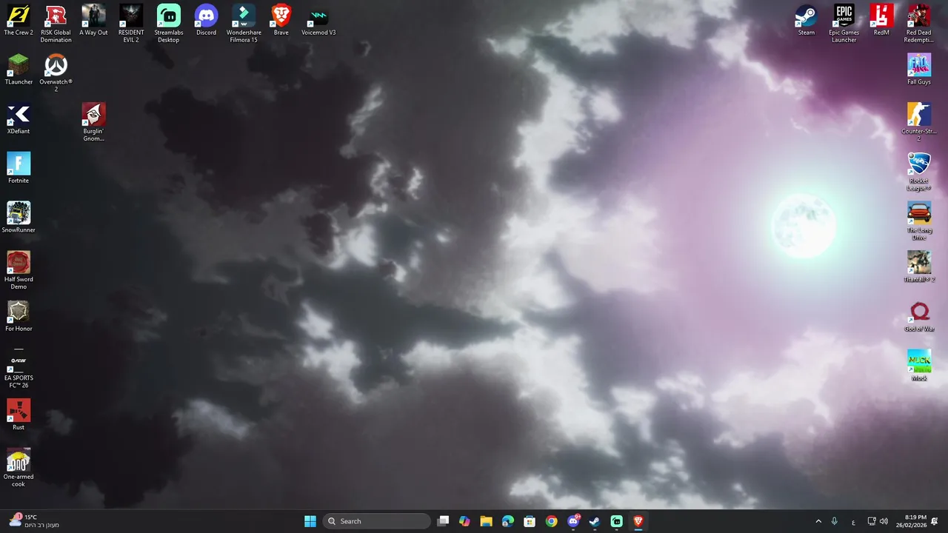Select SnowRunner desktop shortcut
Screen dimensions: 948x533
coord(19,218)
